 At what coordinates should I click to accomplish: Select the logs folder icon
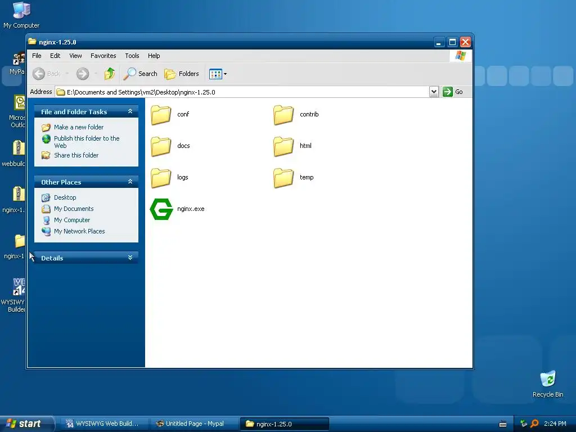click(x=161, y=178)
